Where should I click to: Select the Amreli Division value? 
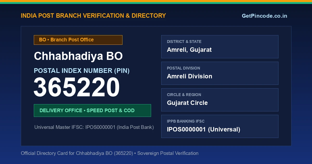coord(190,76)
